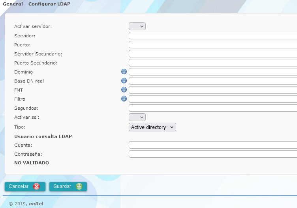Image resolution: width=297 pixels, height=208 pixels.
Task: Click the Puerto Secundario input box
Action: [212, 63]
